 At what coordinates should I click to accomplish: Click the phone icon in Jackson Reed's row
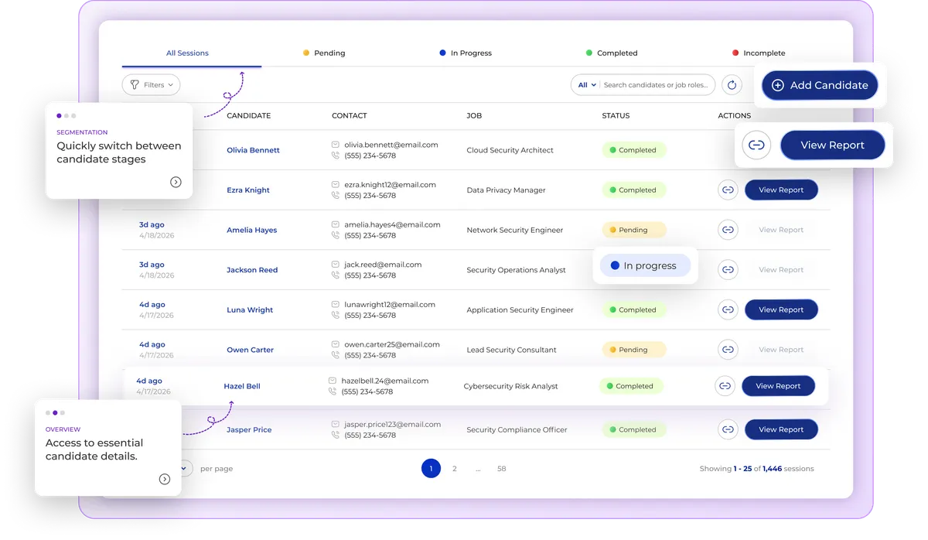(x=336, y=275)
